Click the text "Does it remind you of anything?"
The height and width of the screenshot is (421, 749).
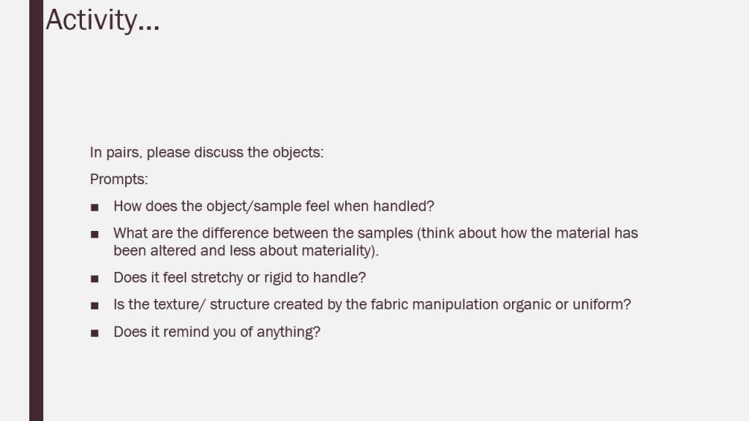pos(217,333)
